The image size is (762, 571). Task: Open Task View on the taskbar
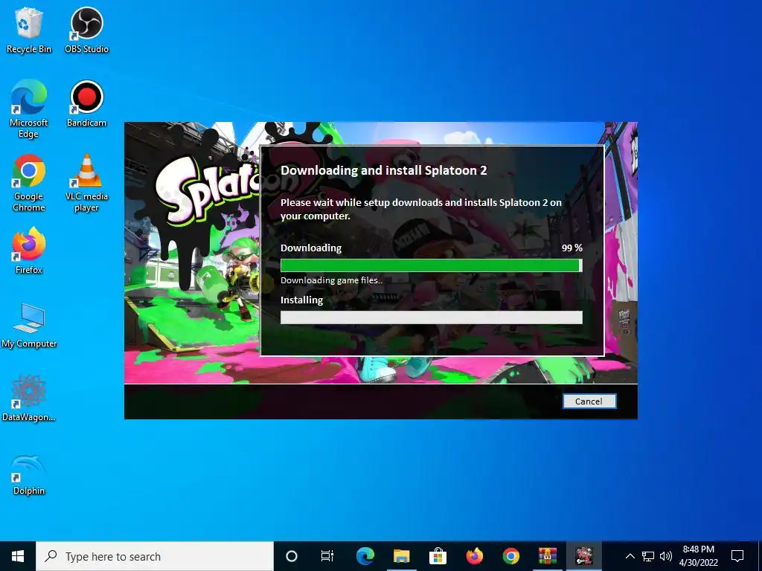coord(327,556)
